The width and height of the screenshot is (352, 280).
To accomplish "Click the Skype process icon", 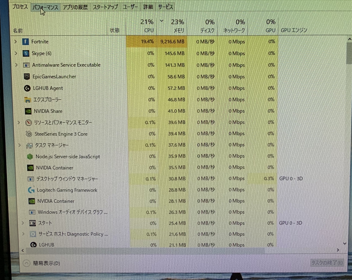I will click(26, 53).
